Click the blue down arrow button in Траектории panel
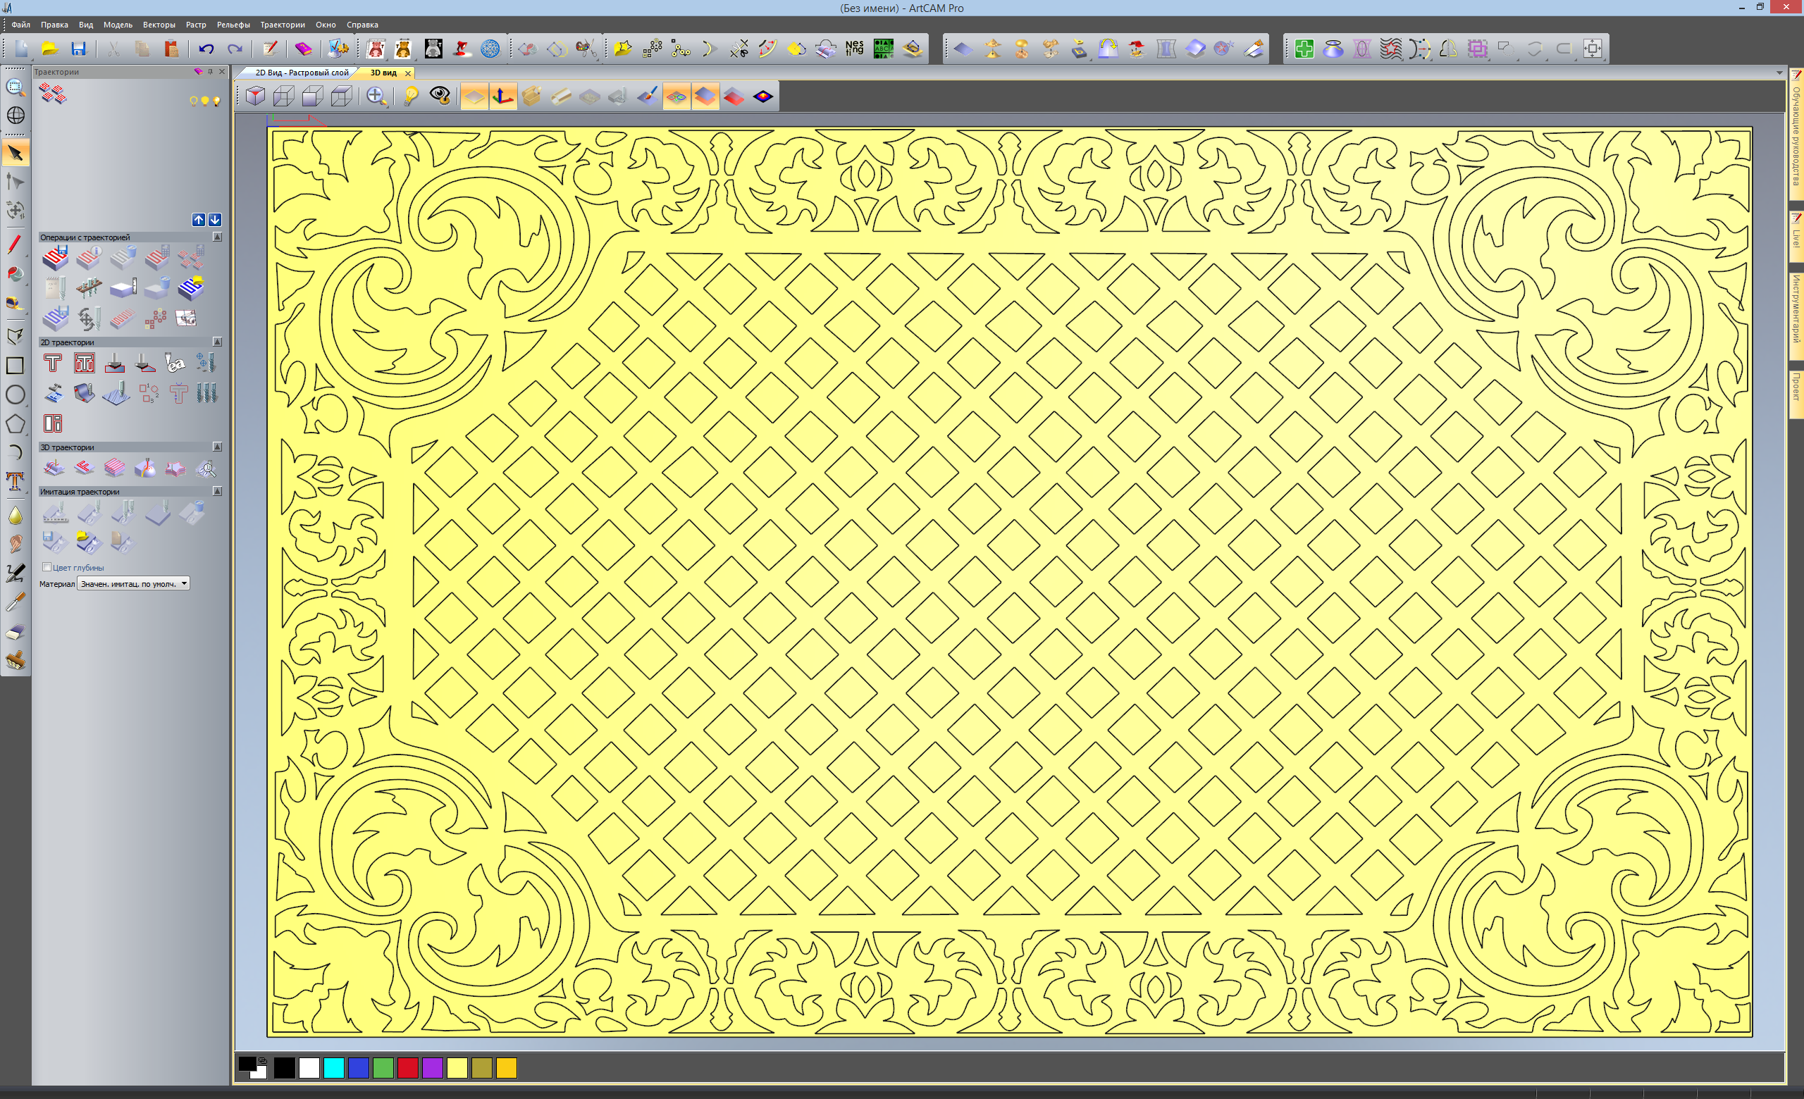 tap(214, 220)
